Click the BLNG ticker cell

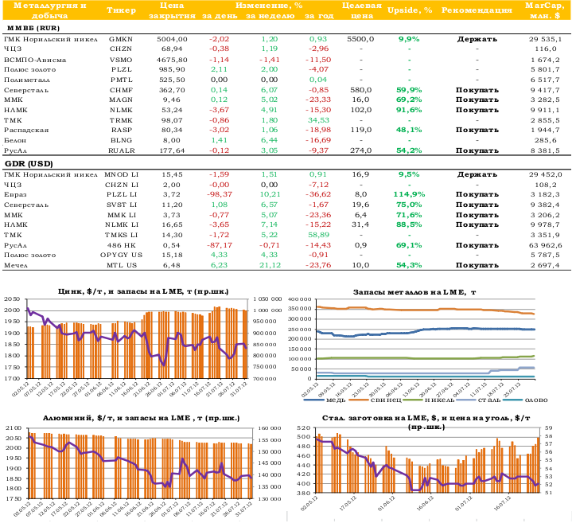point(122,140)
